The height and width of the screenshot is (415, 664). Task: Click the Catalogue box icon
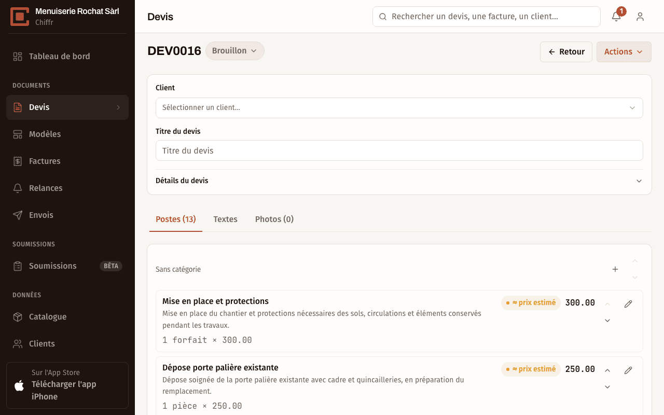click(x=18, y=317)
